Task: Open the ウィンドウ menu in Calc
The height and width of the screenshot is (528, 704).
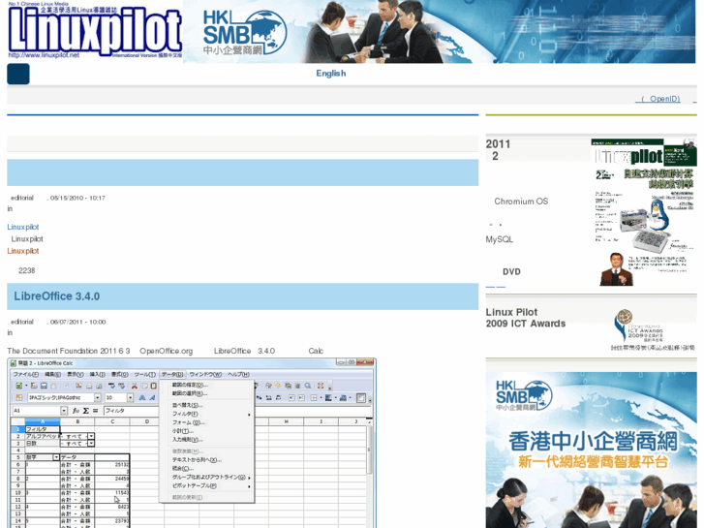Action: [x=205, y=374]
